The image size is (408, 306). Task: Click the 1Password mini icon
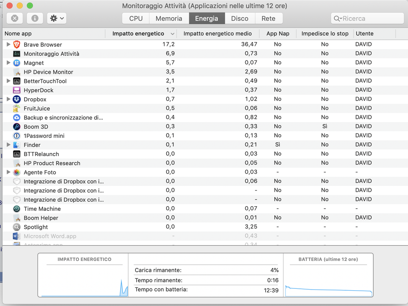coord(17,136)
